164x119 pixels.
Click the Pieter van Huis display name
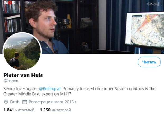pyautogui.click(x=23, y=75)
